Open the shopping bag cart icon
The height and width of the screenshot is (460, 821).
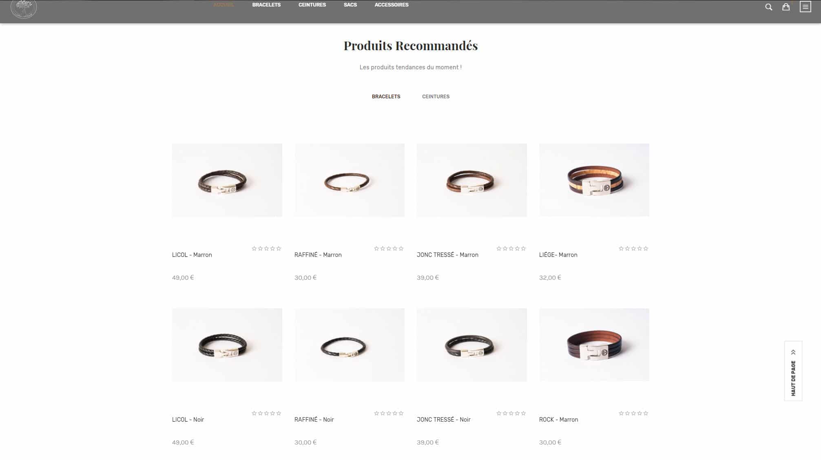786,7
